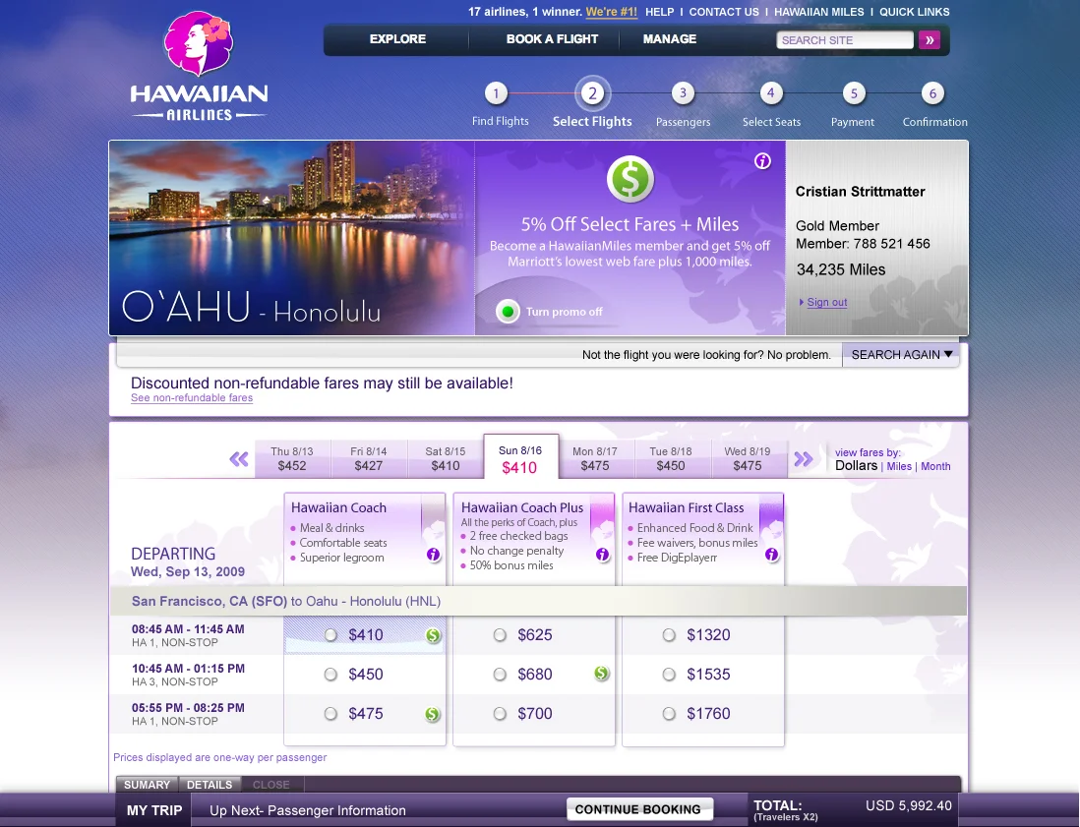1080x827 pixels.
Task: Open QUICK LINKS link
Action: click(914, 12)
